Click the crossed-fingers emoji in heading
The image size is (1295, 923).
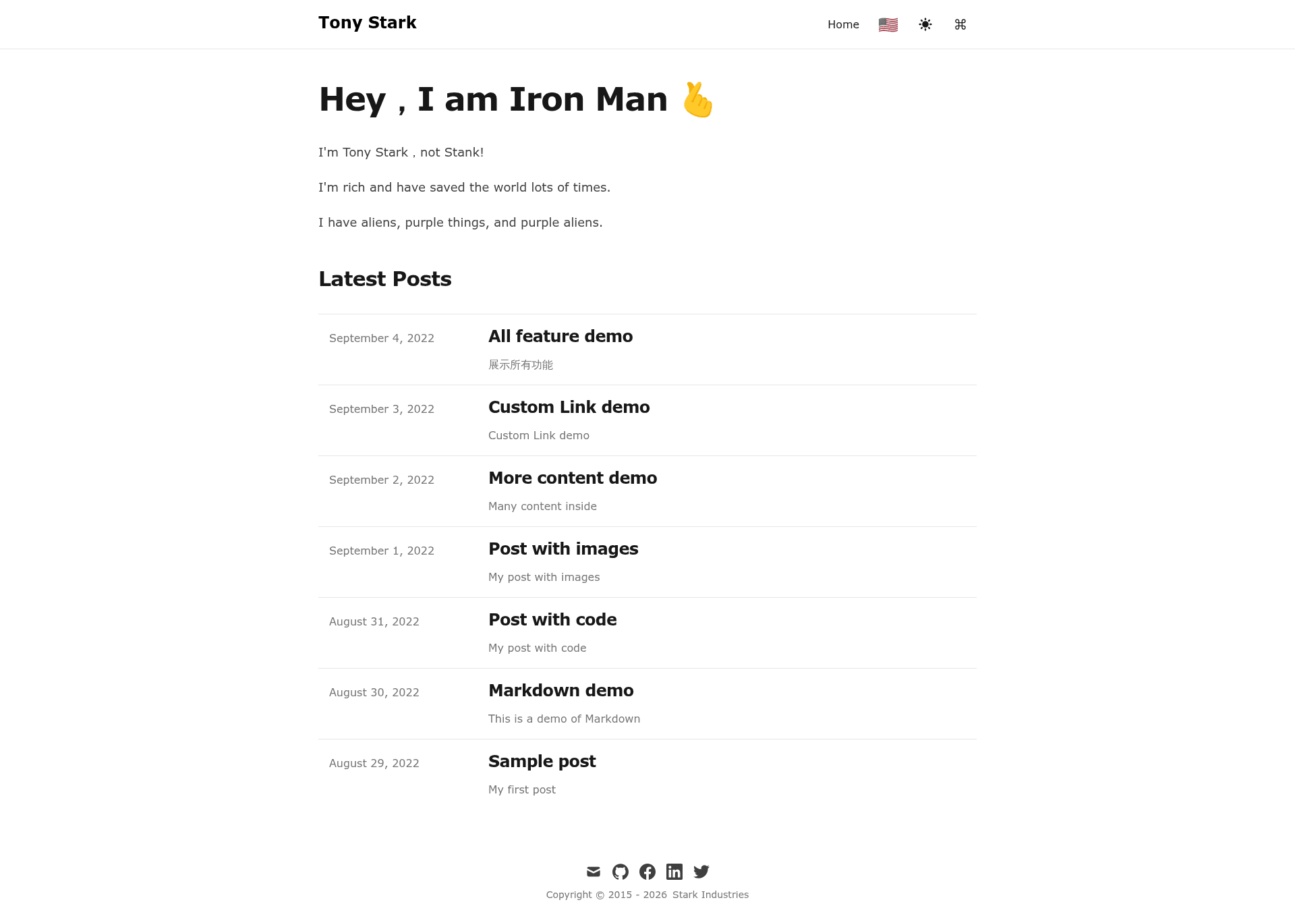(697, 100)
